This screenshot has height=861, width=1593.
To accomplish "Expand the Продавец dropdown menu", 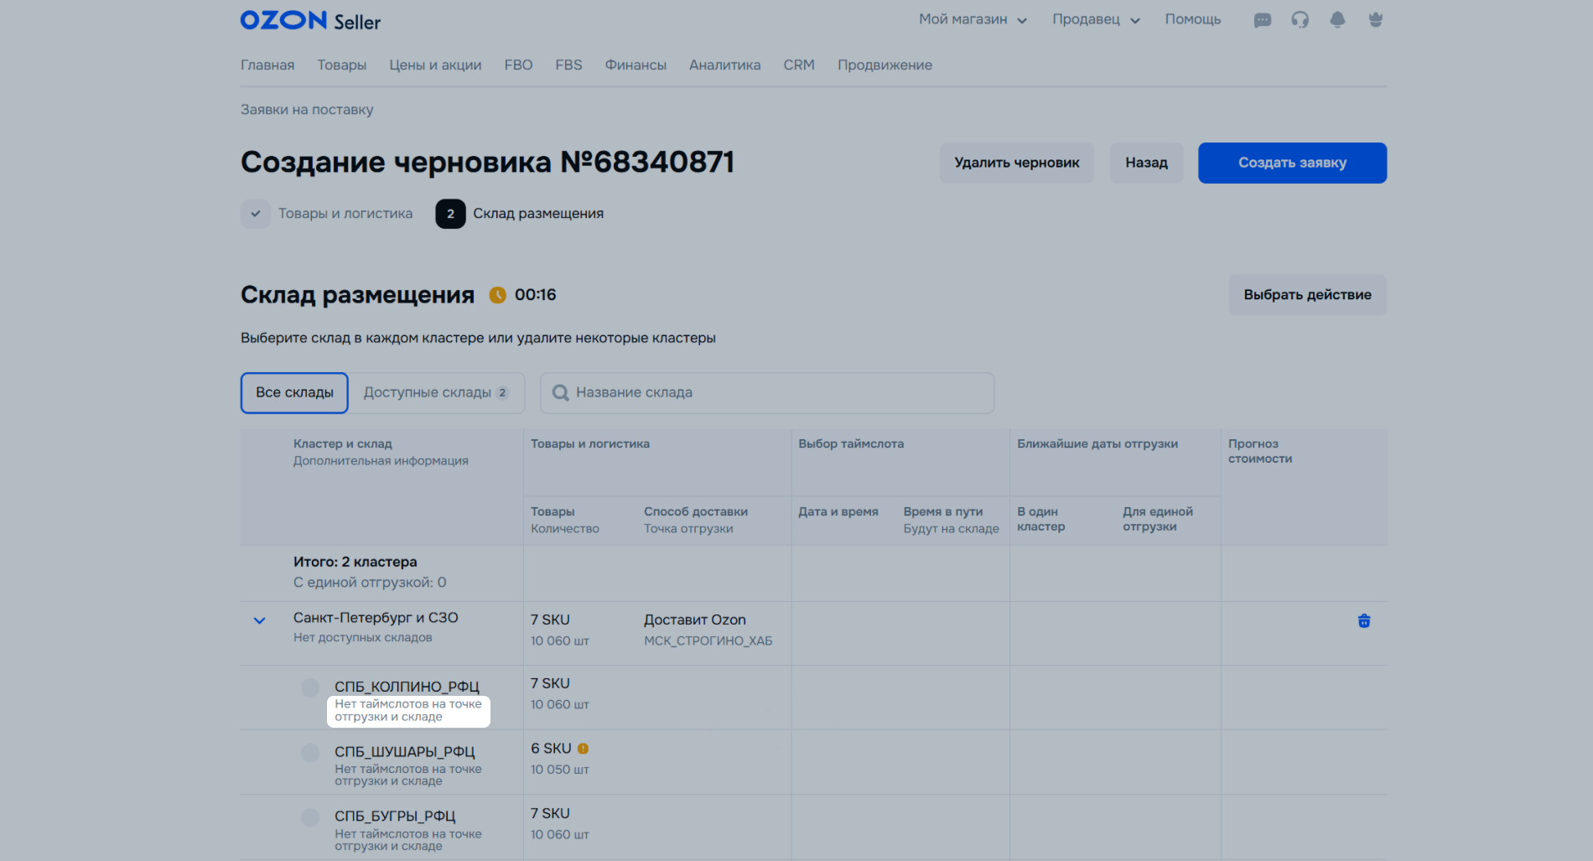I will 1096,19.
